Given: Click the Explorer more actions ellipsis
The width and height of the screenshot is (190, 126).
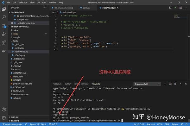Looking at the screenshot, I should [x=45, y=8].
